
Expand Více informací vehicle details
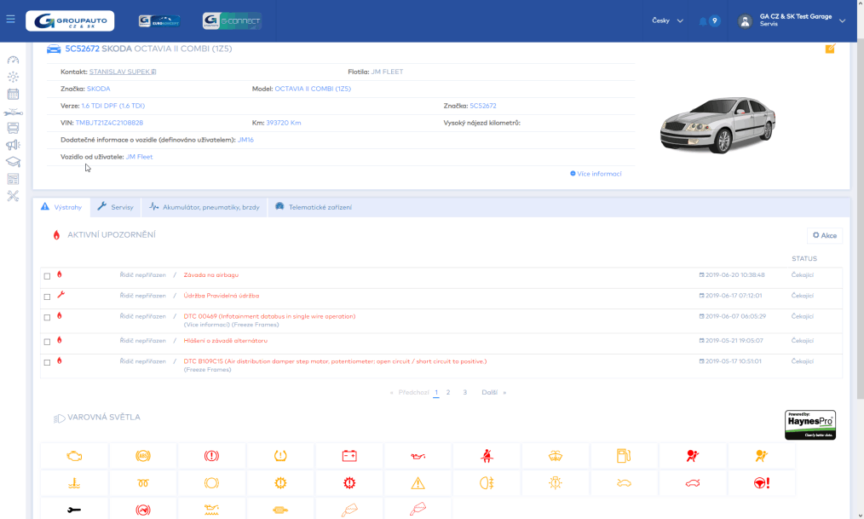pos(596,174)
